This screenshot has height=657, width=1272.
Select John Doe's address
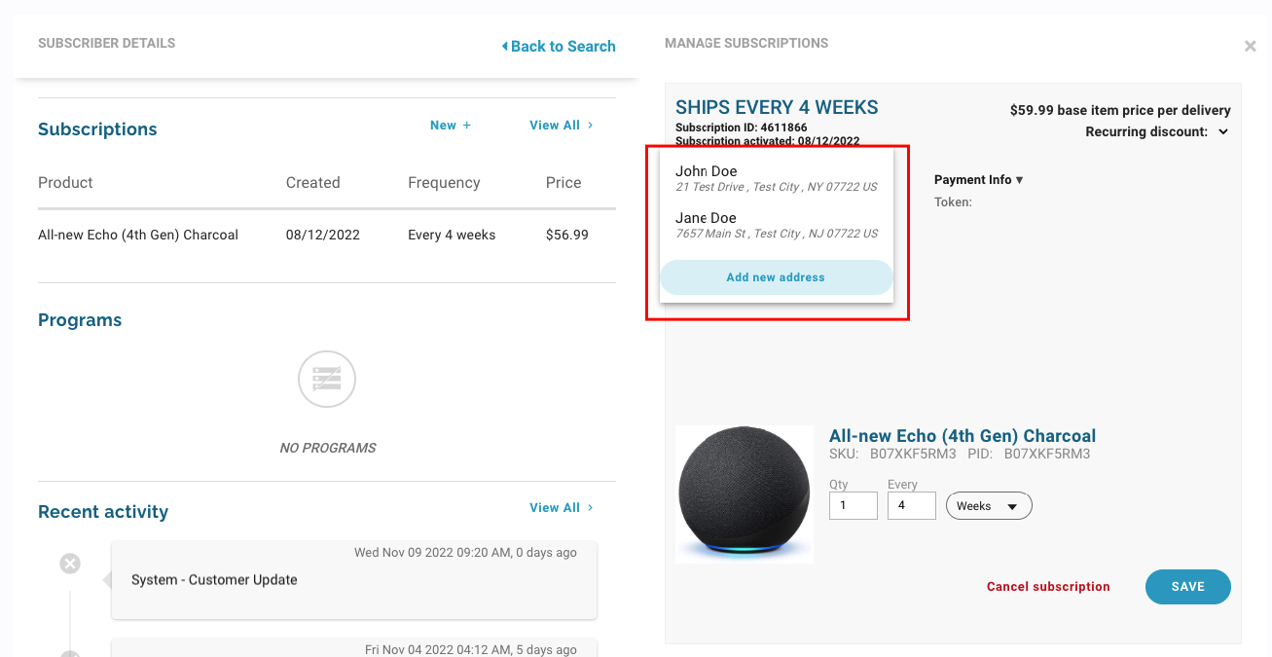pyautogui.click(x=776, y=178)
